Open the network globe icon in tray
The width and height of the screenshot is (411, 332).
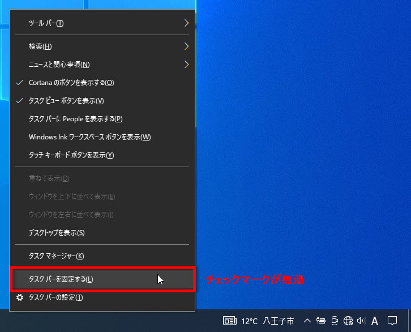[348, 321]
